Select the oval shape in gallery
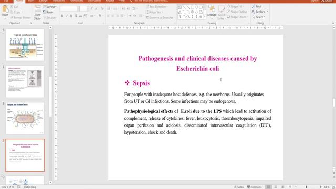The height and width of the screenshot is (189, 336). point(196,7)
